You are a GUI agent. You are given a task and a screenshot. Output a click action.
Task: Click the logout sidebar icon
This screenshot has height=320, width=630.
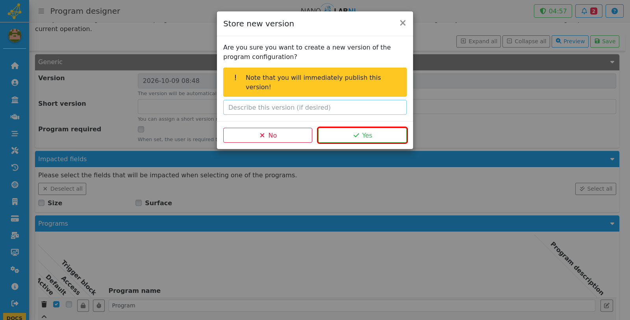tap(15, 303)
